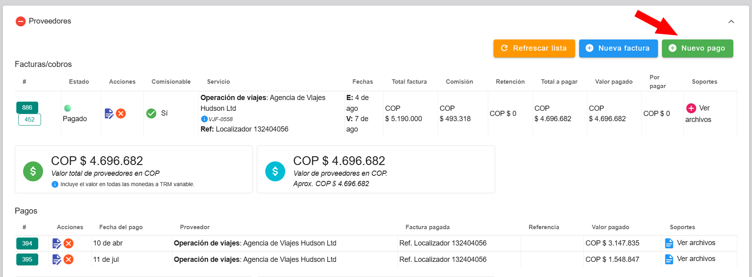Click the TRM variable info icon
The image size is (752, 277).
[55, 184]
